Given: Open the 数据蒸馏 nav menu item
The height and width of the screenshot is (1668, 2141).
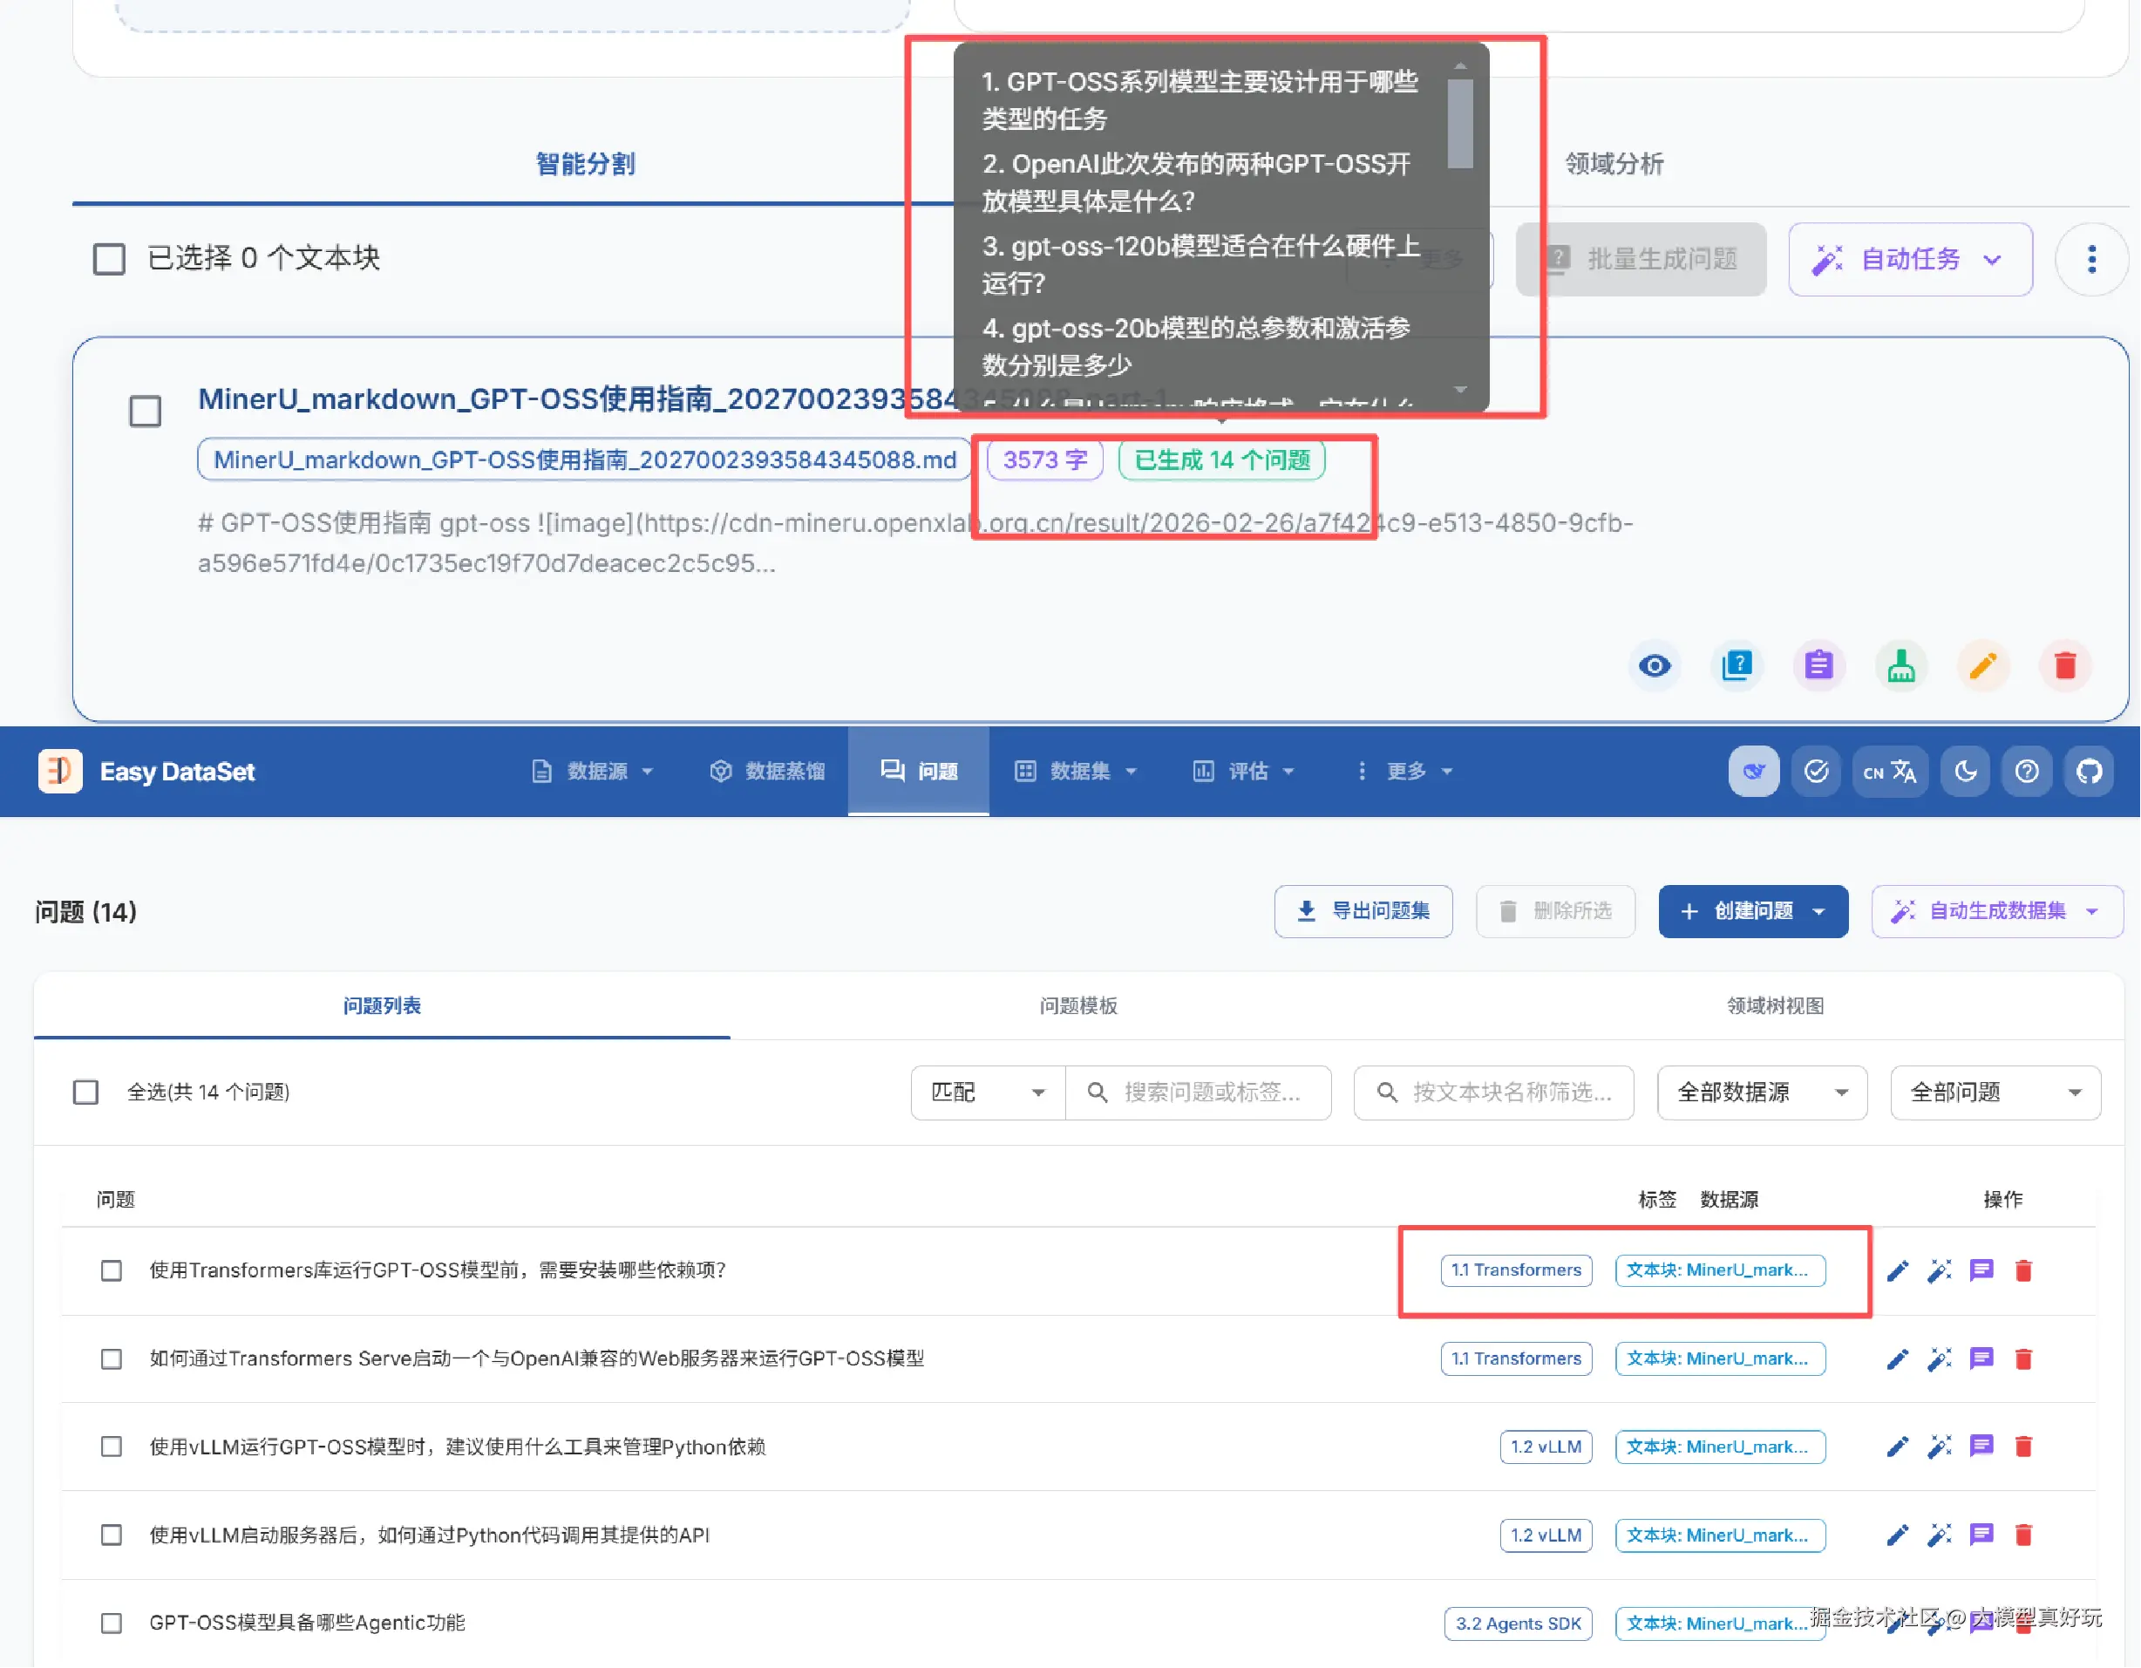Looking at the screenshot, I should click(x=768, y=772).
